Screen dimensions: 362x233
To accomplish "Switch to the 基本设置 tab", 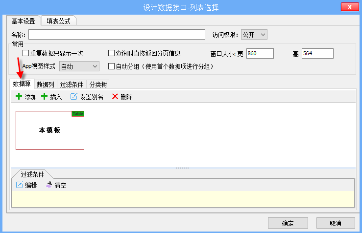I will coord(24,21).
